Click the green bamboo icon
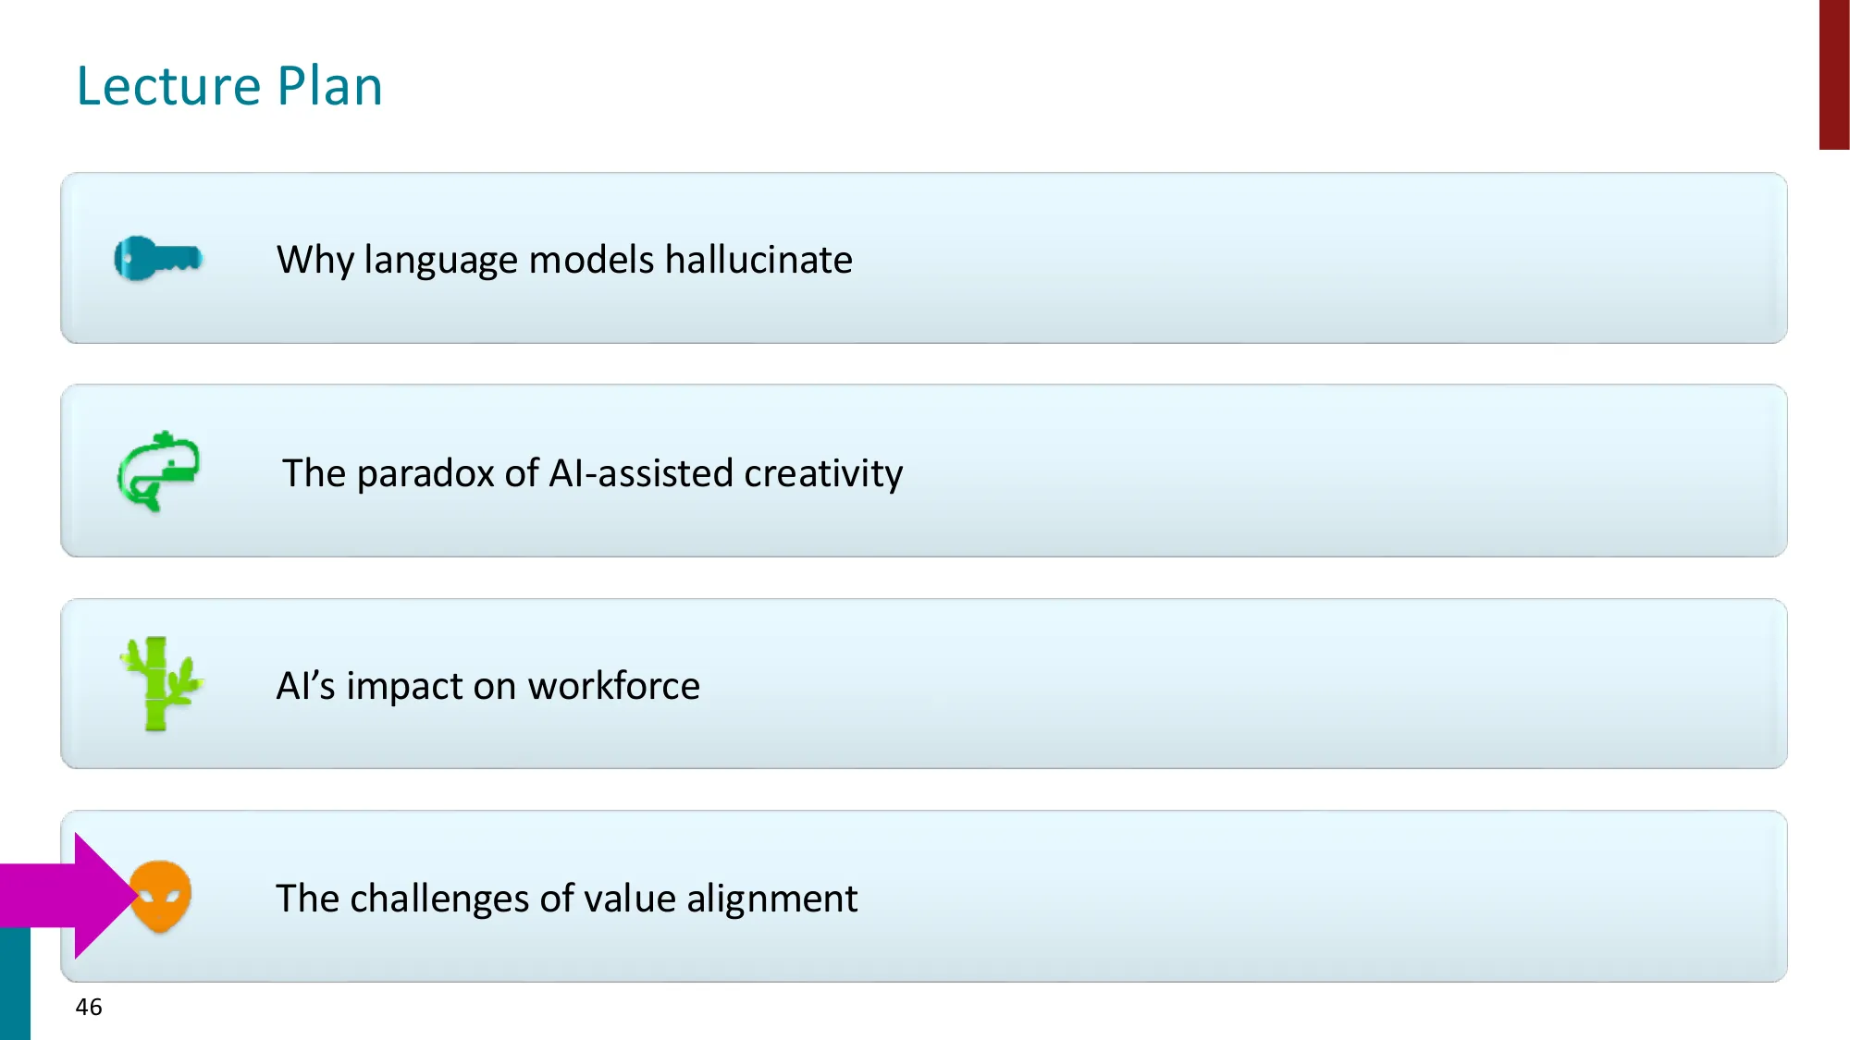1850x1040 pixels. point(160,684)
